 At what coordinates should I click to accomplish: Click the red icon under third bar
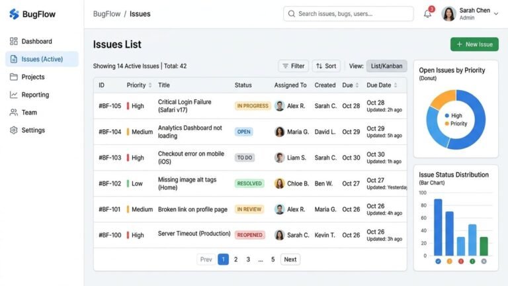tap(460, 262)
